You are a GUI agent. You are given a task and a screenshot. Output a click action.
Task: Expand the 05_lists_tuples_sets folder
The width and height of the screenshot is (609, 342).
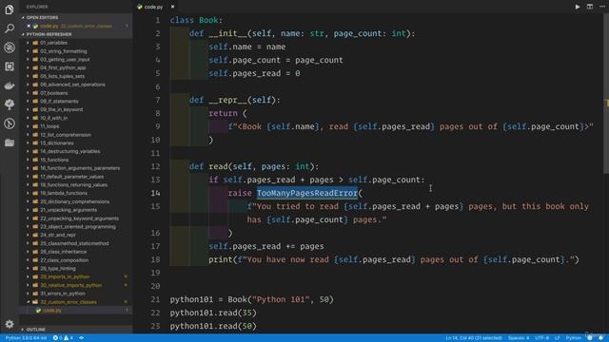pos(62,76)
